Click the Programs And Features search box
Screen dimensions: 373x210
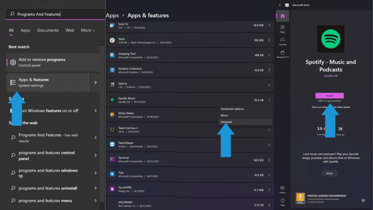click(55, 14)
